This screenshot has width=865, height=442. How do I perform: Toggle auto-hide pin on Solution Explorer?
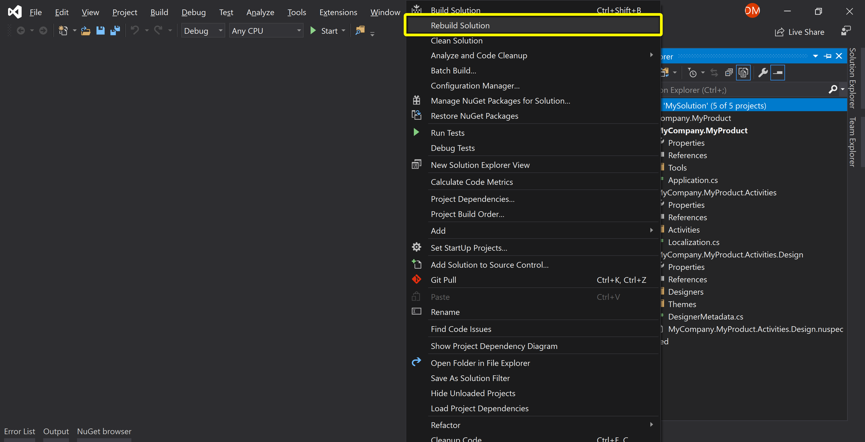pos(827,56)
